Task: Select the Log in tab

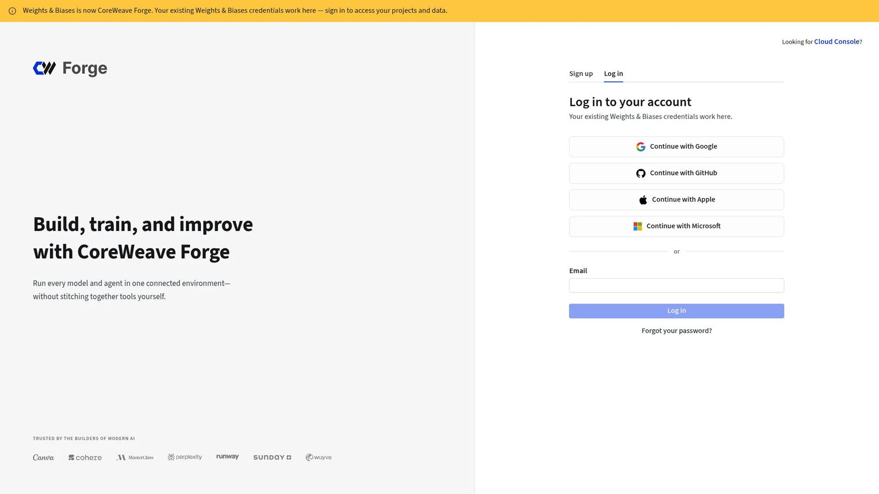Action: pyautogui.click(x=614, y=74)
